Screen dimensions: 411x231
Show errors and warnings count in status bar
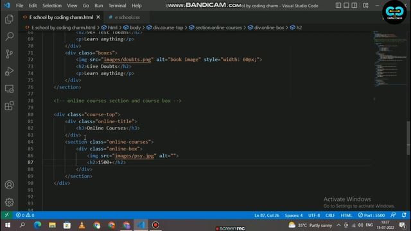click(25, 216)
